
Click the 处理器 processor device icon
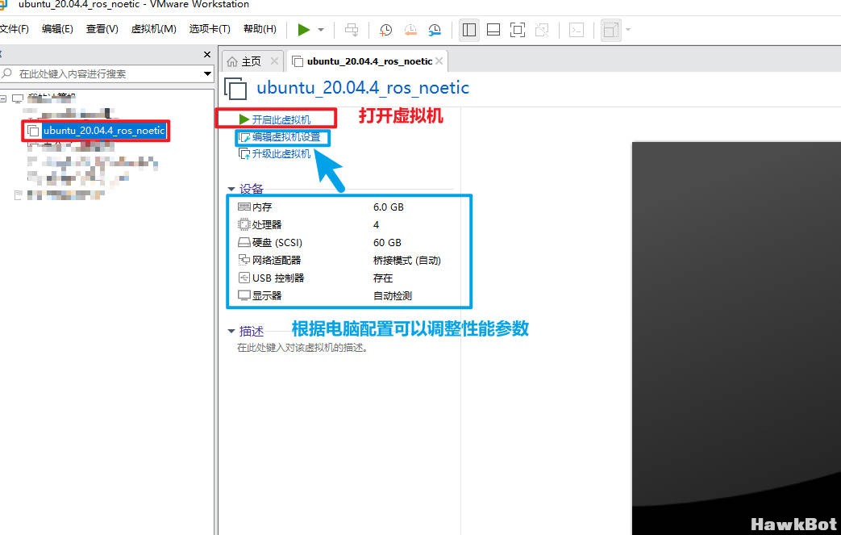244,225
